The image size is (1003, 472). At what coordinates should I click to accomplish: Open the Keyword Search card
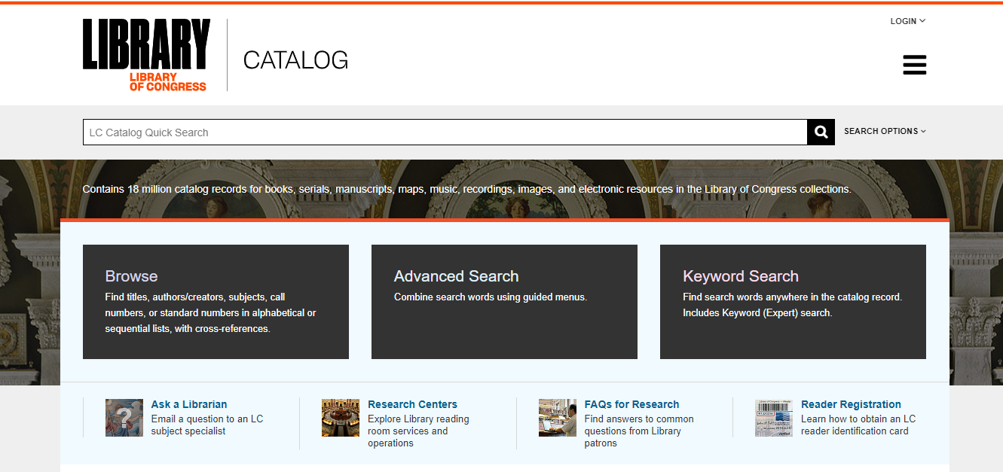(x=793, y=302)
